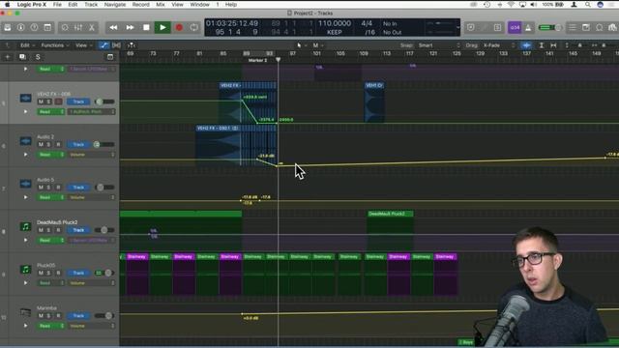The image size is (619, 348).
Task: Open the Note Pads icon
Action: pos(586,28)
